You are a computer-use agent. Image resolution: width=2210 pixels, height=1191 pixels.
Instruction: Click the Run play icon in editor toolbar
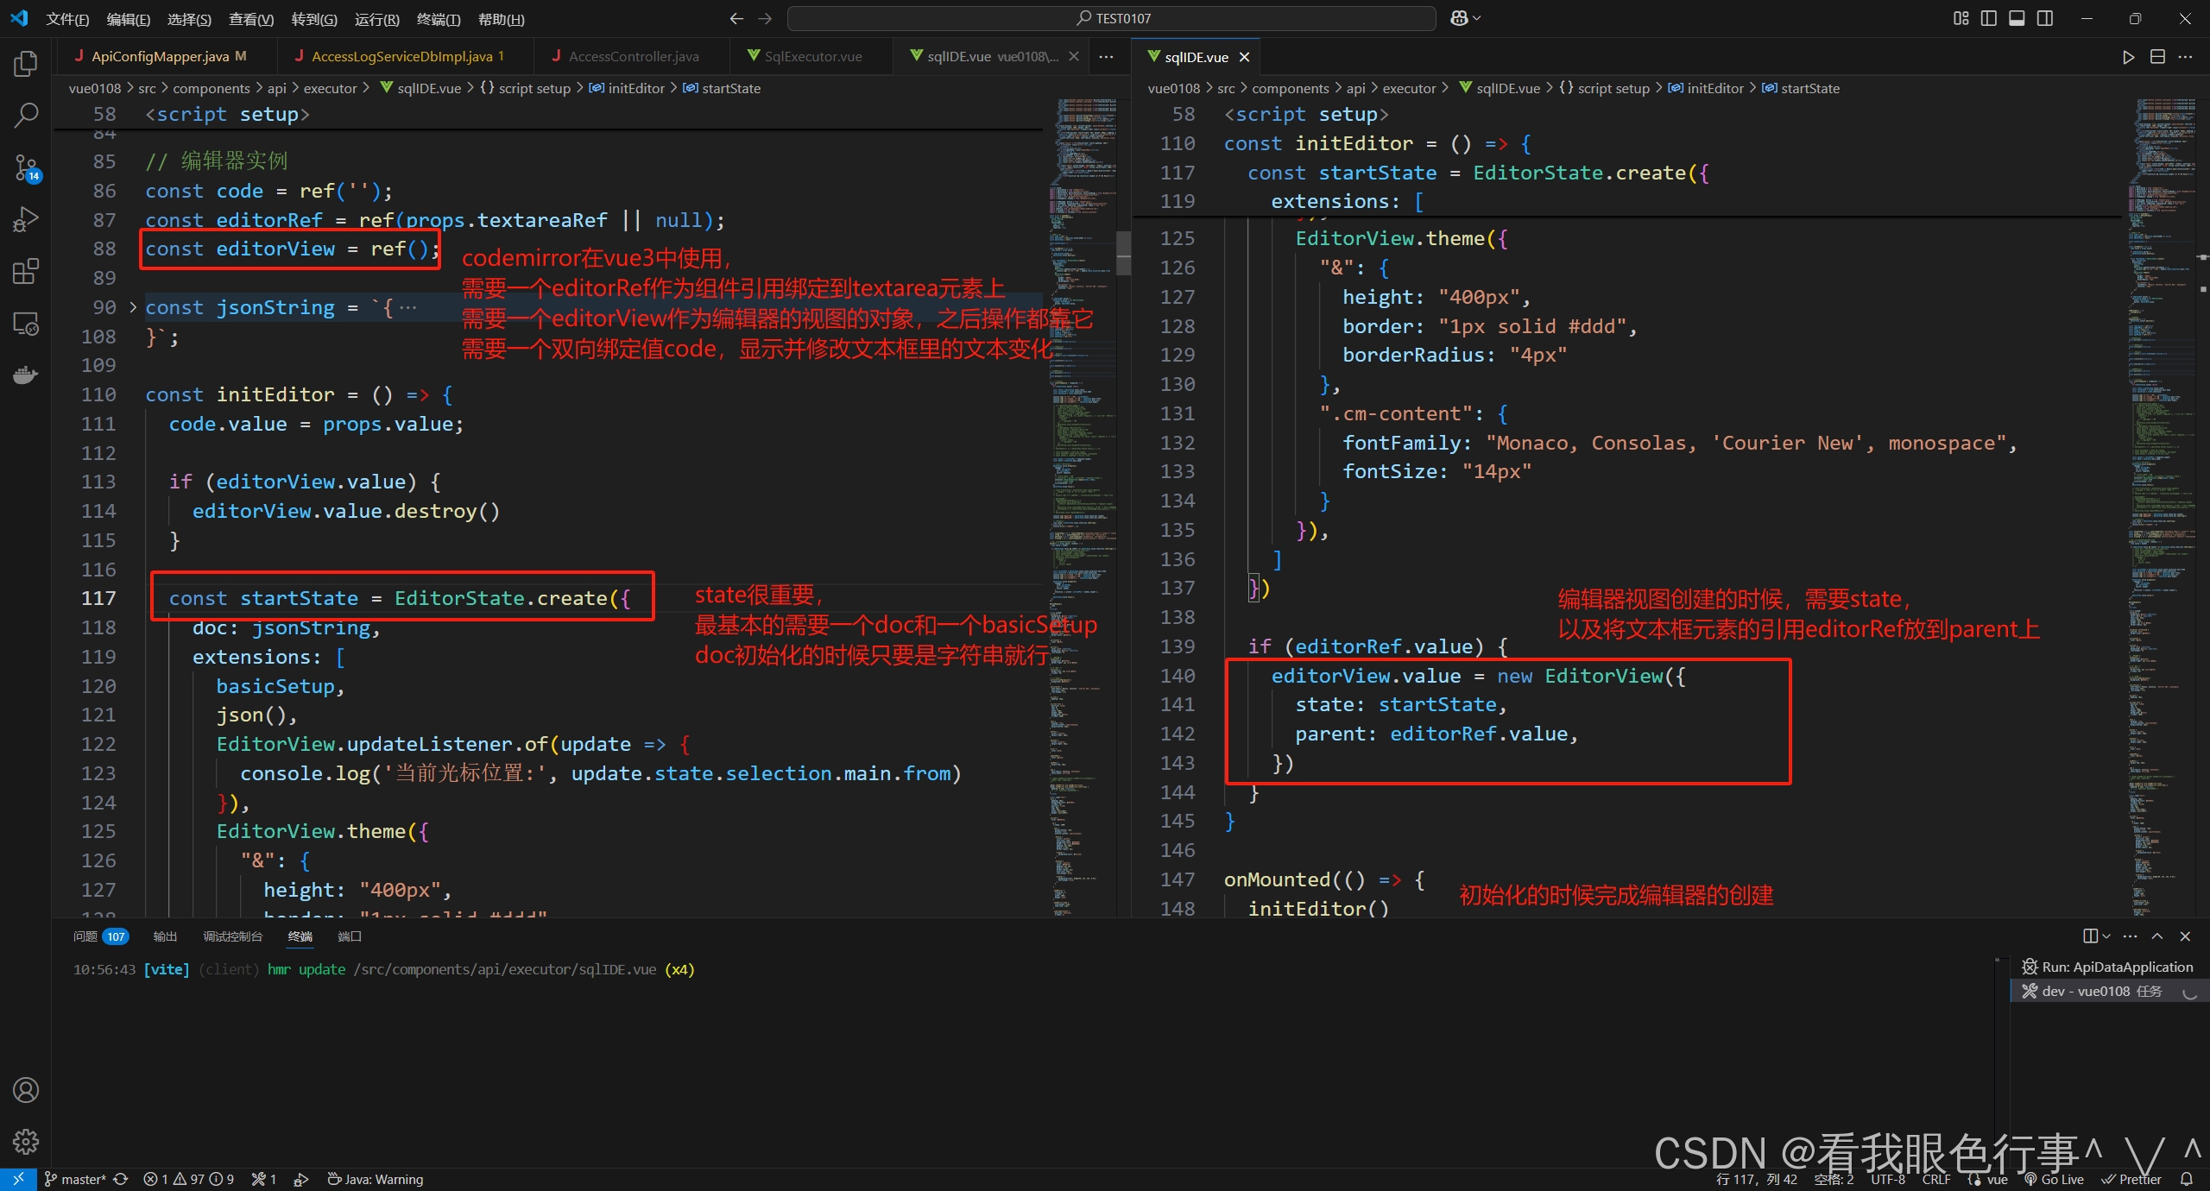point(2128,57)
